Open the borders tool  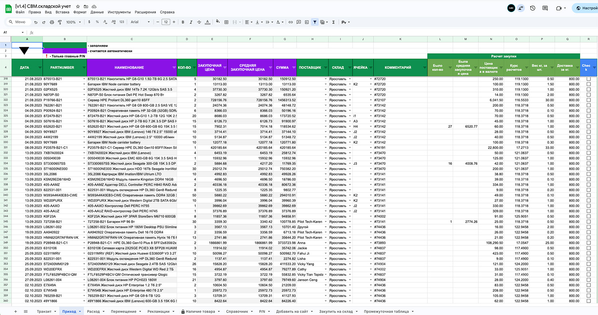[226, 22]
